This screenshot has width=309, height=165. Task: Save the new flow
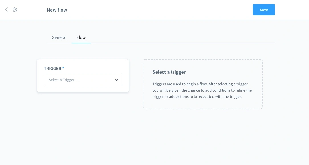tap(264, 10)
